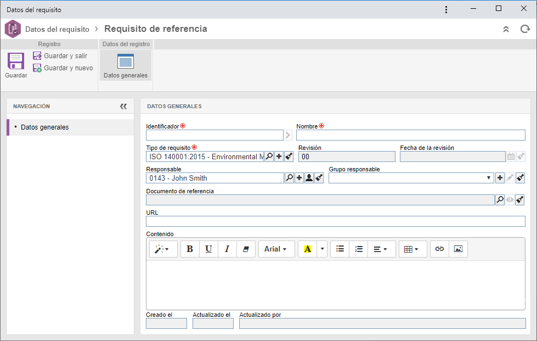Click the Registro ribbon tab
Screen dimensions: 537x341
(x=49, y=44)
